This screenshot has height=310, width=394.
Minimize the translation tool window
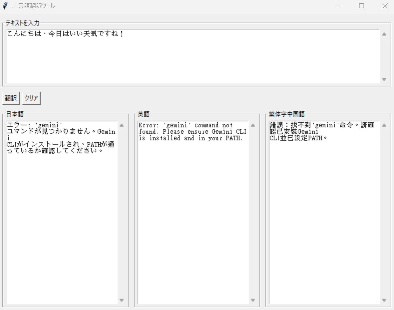pyautogui.click(x=338, y=6)
